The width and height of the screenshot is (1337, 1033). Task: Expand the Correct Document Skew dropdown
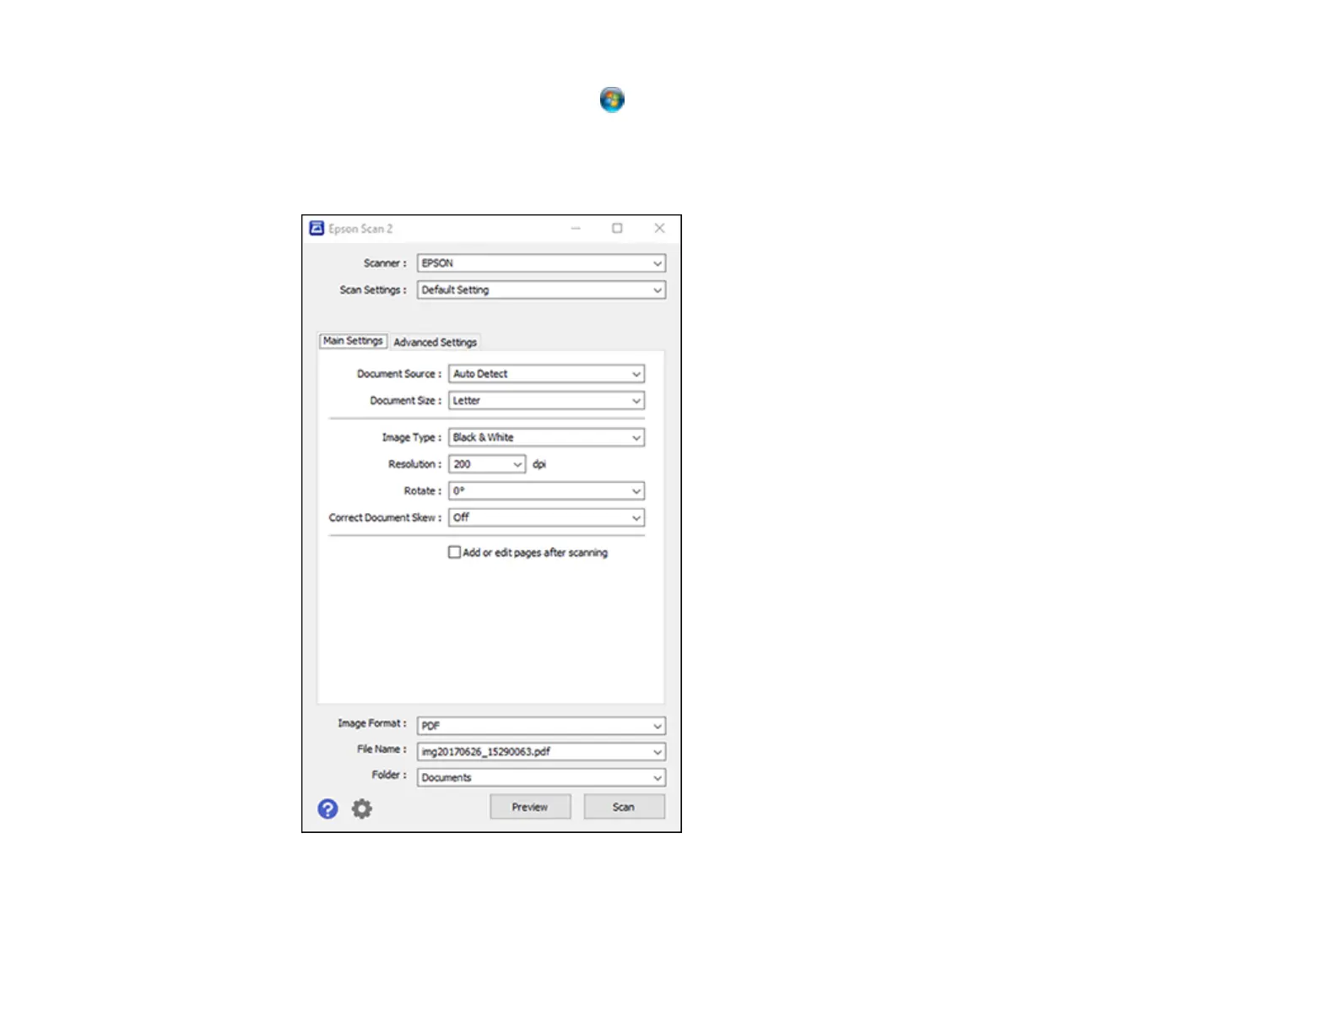pyautogui.click(x=547, y=517)
